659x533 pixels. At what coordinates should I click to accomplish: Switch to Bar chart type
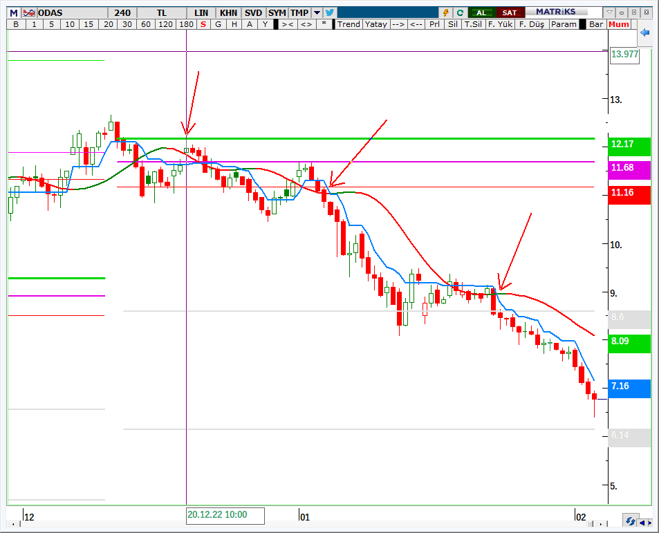(x=596, y=24)
